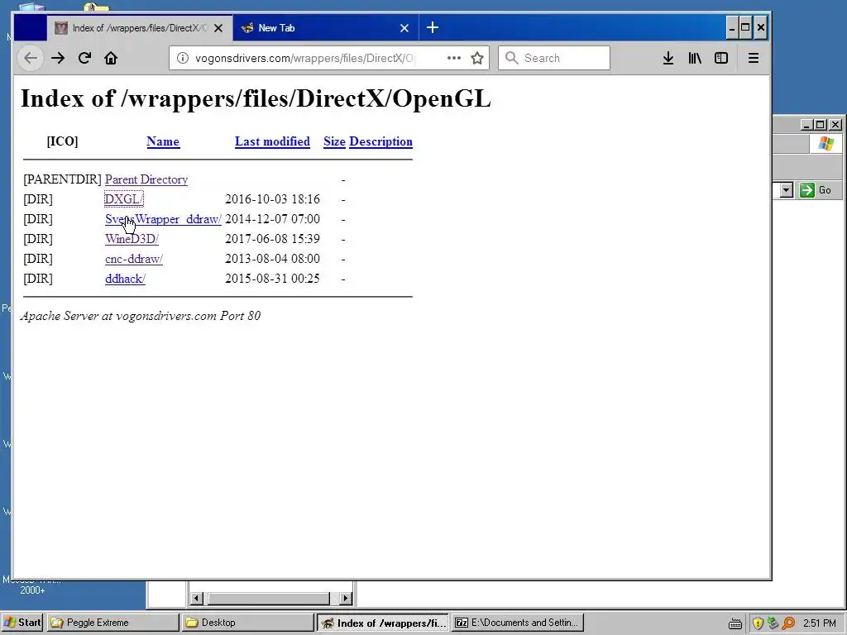Sort listing by Last modified
The height and width of the screenshot is (635, 847).
tap(272, 141)
